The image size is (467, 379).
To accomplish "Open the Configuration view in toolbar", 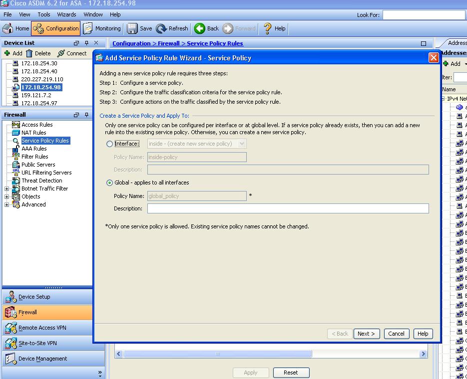I will click(x=56, y=28).
